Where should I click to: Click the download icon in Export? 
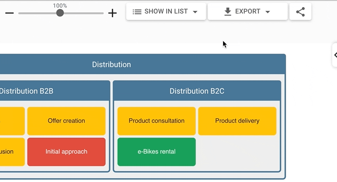click(x=228, y=11)
